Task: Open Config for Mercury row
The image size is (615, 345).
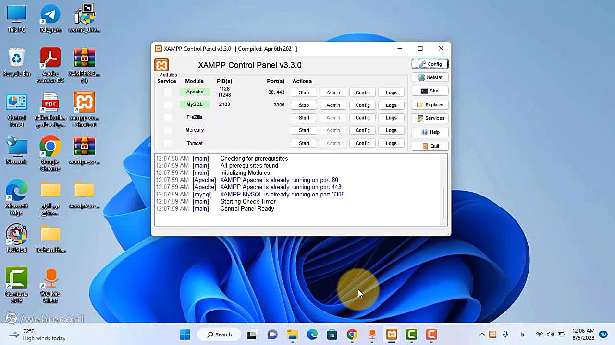Action: click(363, 130)
